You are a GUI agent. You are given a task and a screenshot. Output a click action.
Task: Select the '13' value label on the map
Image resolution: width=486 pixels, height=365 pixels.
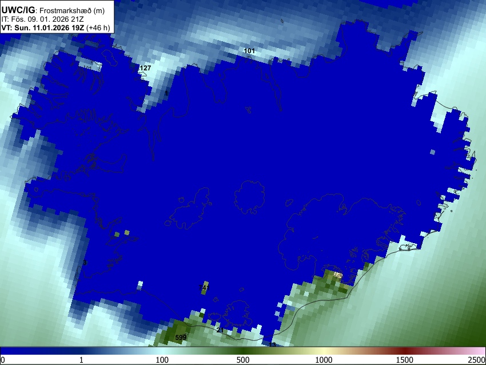pyautogui.click(x=272, y=344)
